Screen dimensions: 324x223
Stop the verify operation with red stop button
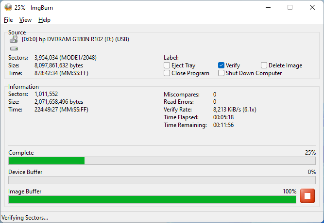307,196
